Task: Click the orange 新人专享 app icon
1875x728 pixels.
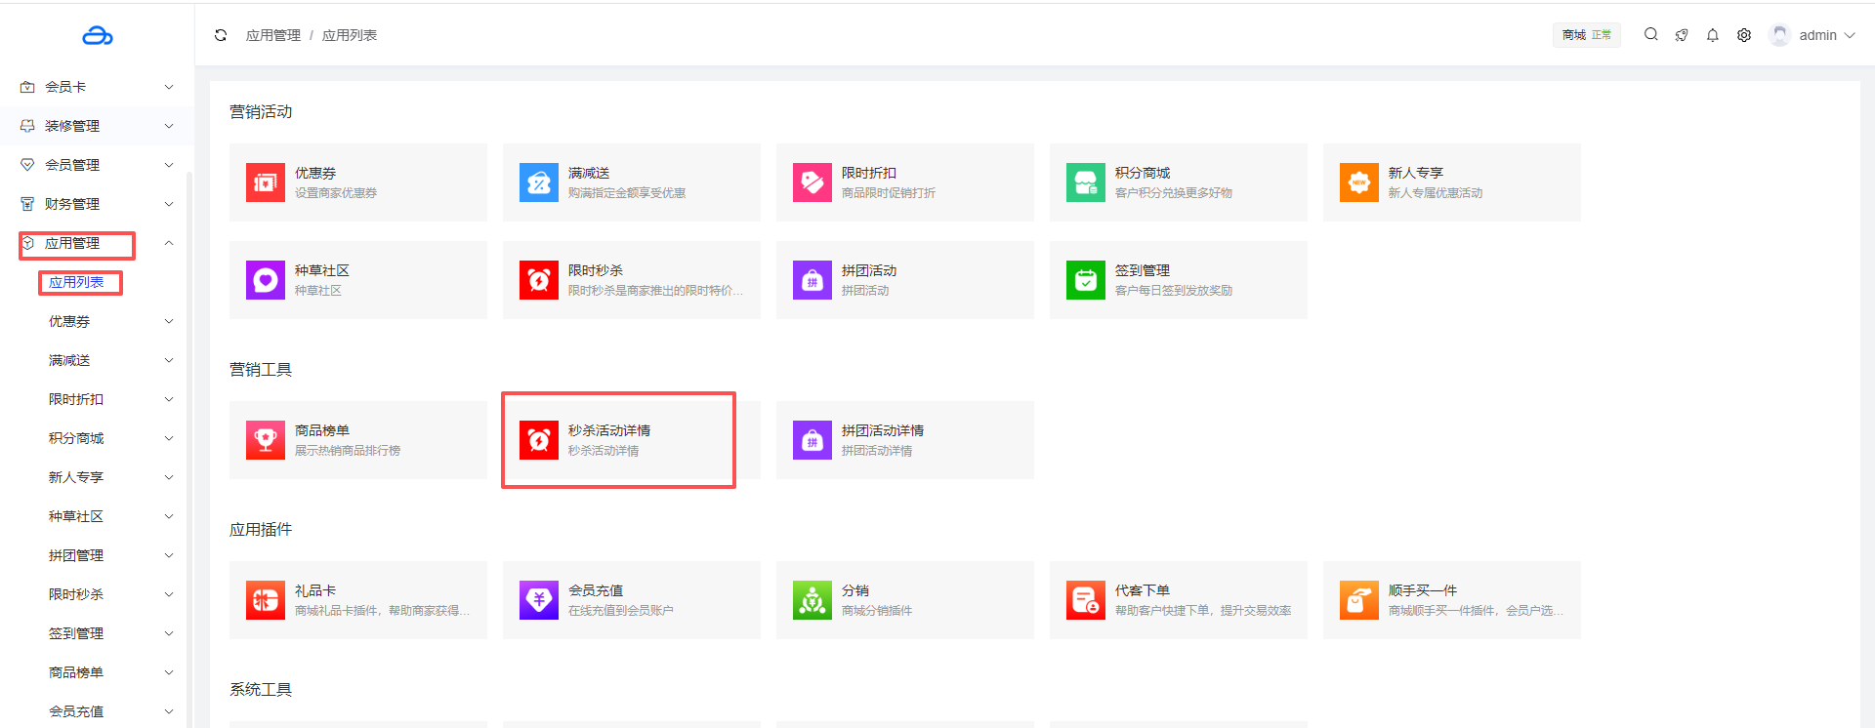Action: [x=1358, y=182]
